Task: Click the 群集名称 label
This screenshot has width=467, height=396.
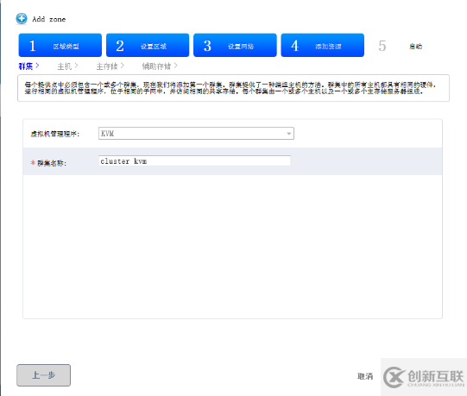Action: point(52,163)
